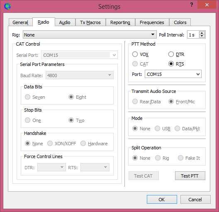Select CAT as PTT method

pos(140,64)
